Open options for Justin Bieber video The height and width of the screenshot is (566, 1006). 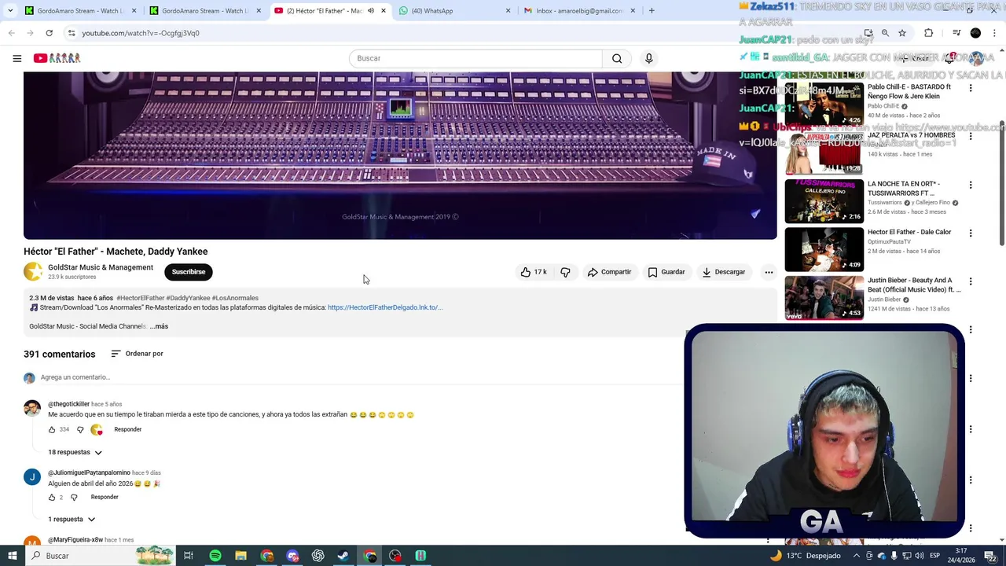[x=971, y=281]
